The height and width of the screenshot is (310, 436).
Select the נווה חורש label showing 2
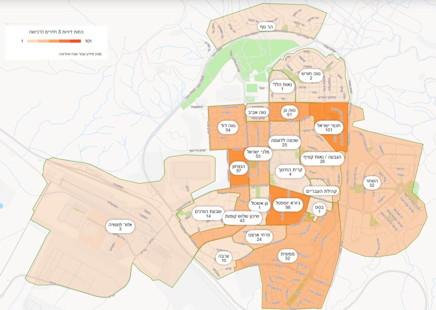click(x=311, y=76)
